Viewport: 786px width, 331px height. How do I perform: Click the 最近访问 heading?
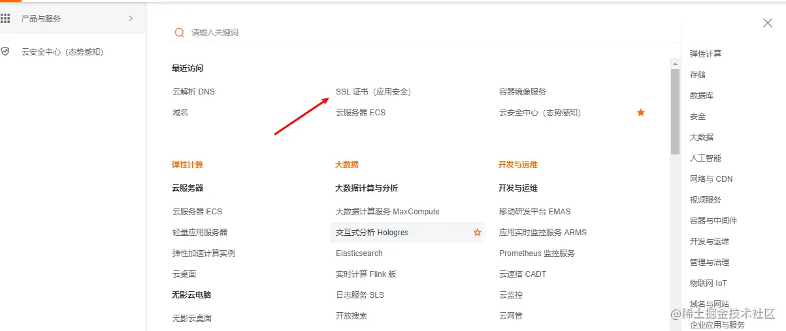tap(188, 68)
